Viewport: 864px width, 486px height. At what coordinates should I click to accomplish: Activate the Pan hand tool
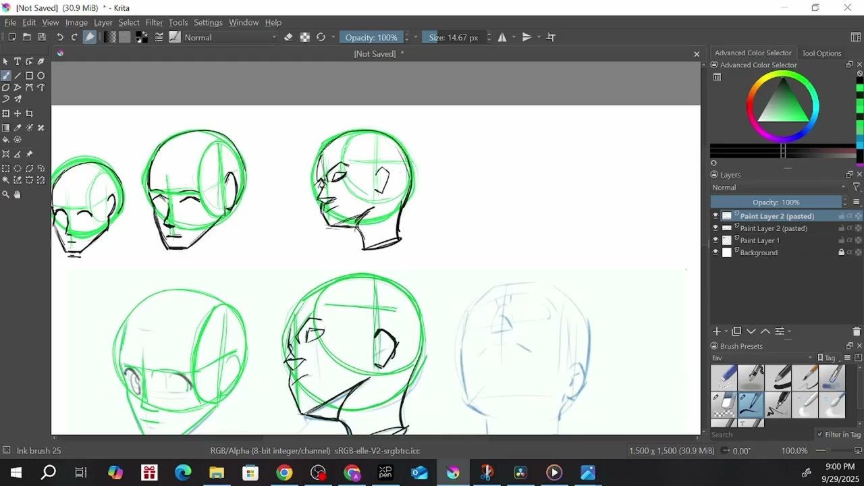(x=18, y=194)
